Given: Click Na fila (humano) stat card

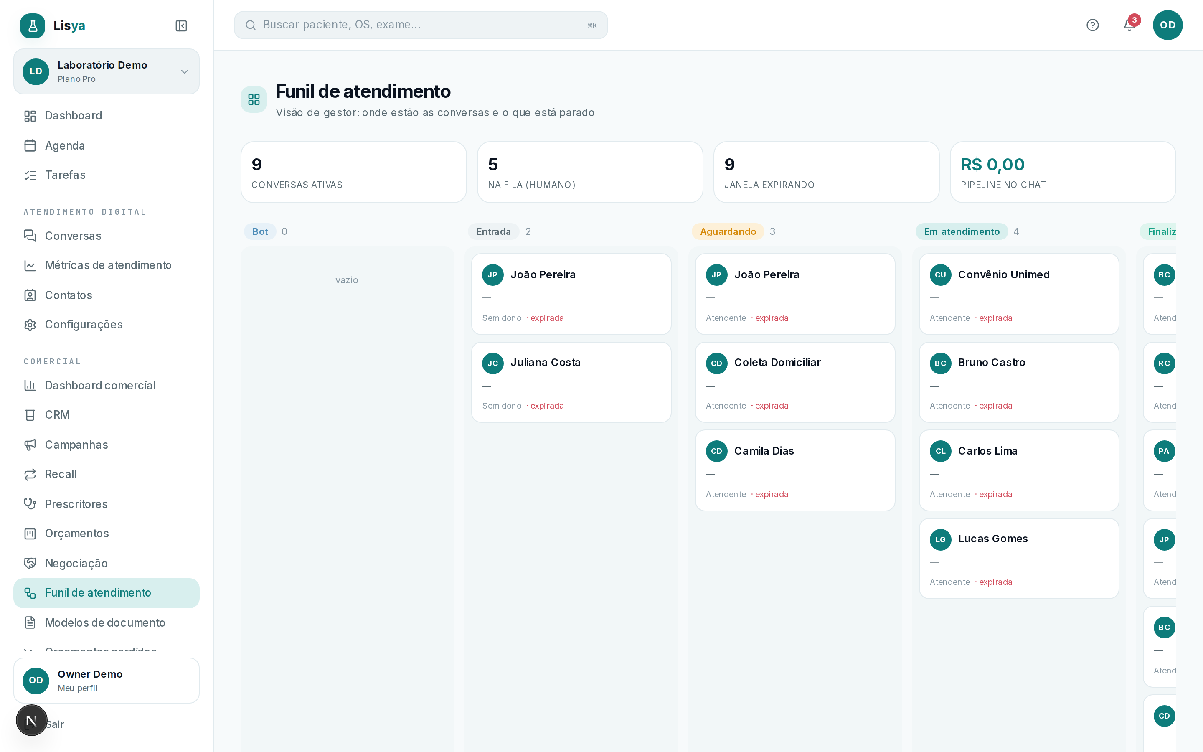Looking at the screenshot, I should (589, 172).
